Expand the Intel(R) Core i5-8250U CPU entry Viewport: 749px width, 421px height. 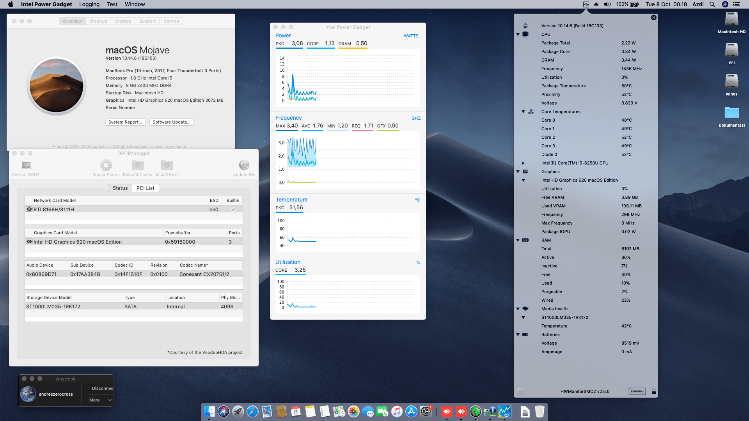coord(523,163)
